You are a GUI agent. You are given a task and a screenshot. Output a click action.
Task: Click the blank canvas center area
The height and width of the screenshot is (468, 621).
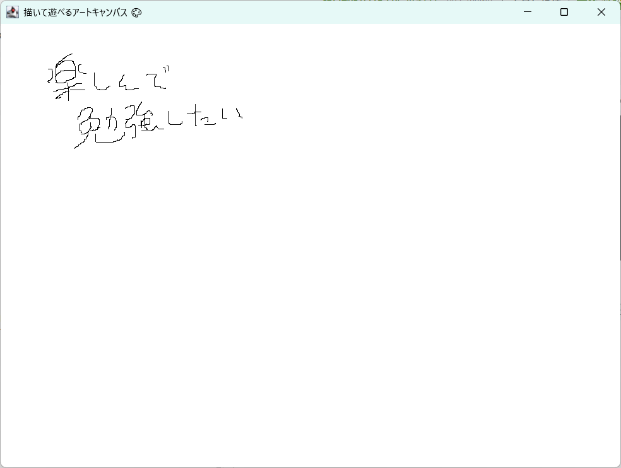[310, 252]
